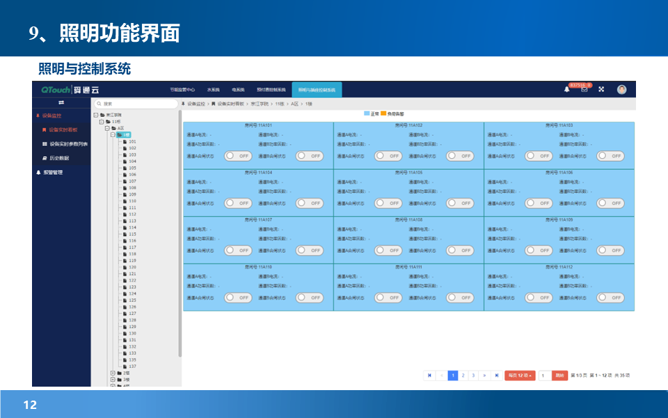Click the orange 负荷告警 legend swatch
The width and height of the screenshot is (668, 418).
(383, 114)
